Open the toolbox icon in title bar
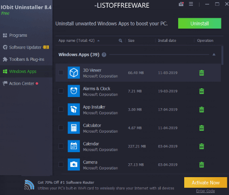The image size is (229, 195). click(181, 4)
